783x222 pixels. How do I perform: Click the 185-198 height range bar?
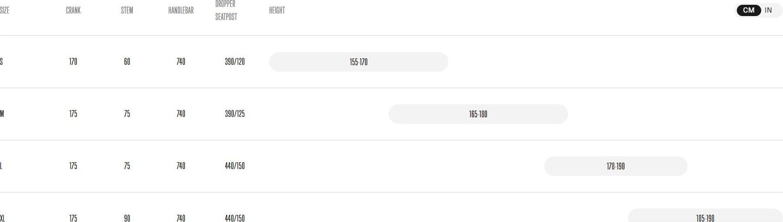(x=705, y=215)
